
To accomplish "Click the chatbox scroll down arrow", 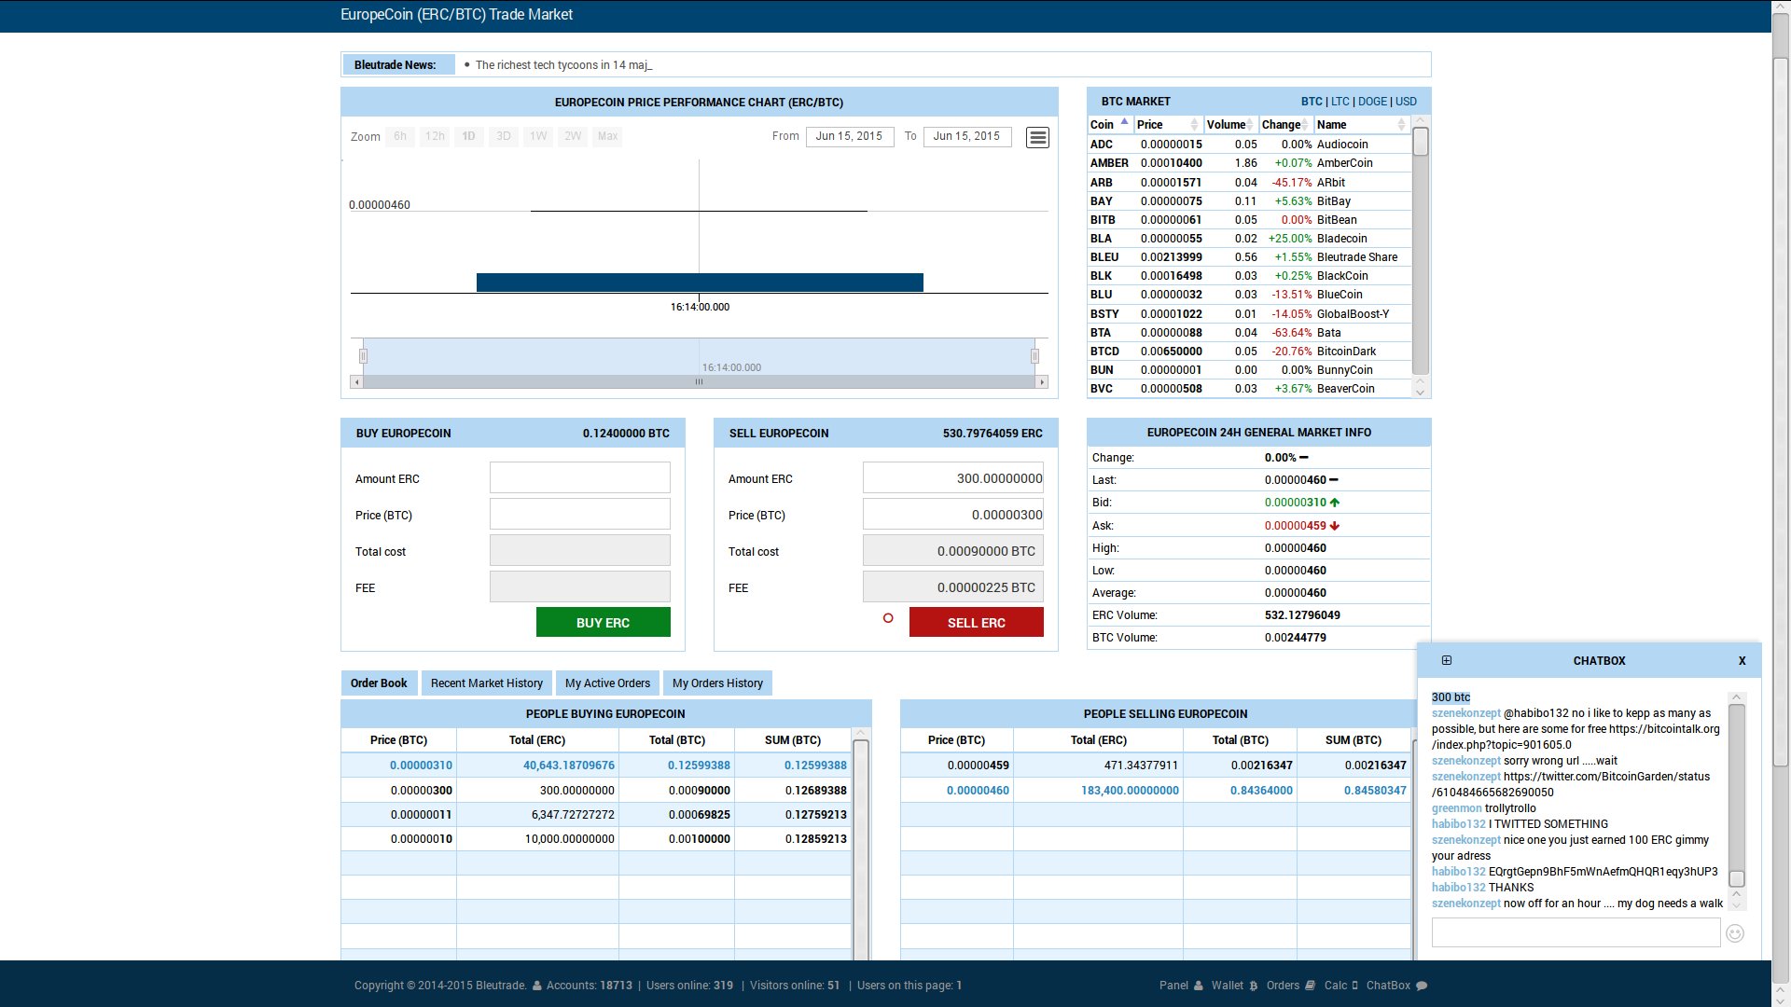I will (x=1737, y=904).
